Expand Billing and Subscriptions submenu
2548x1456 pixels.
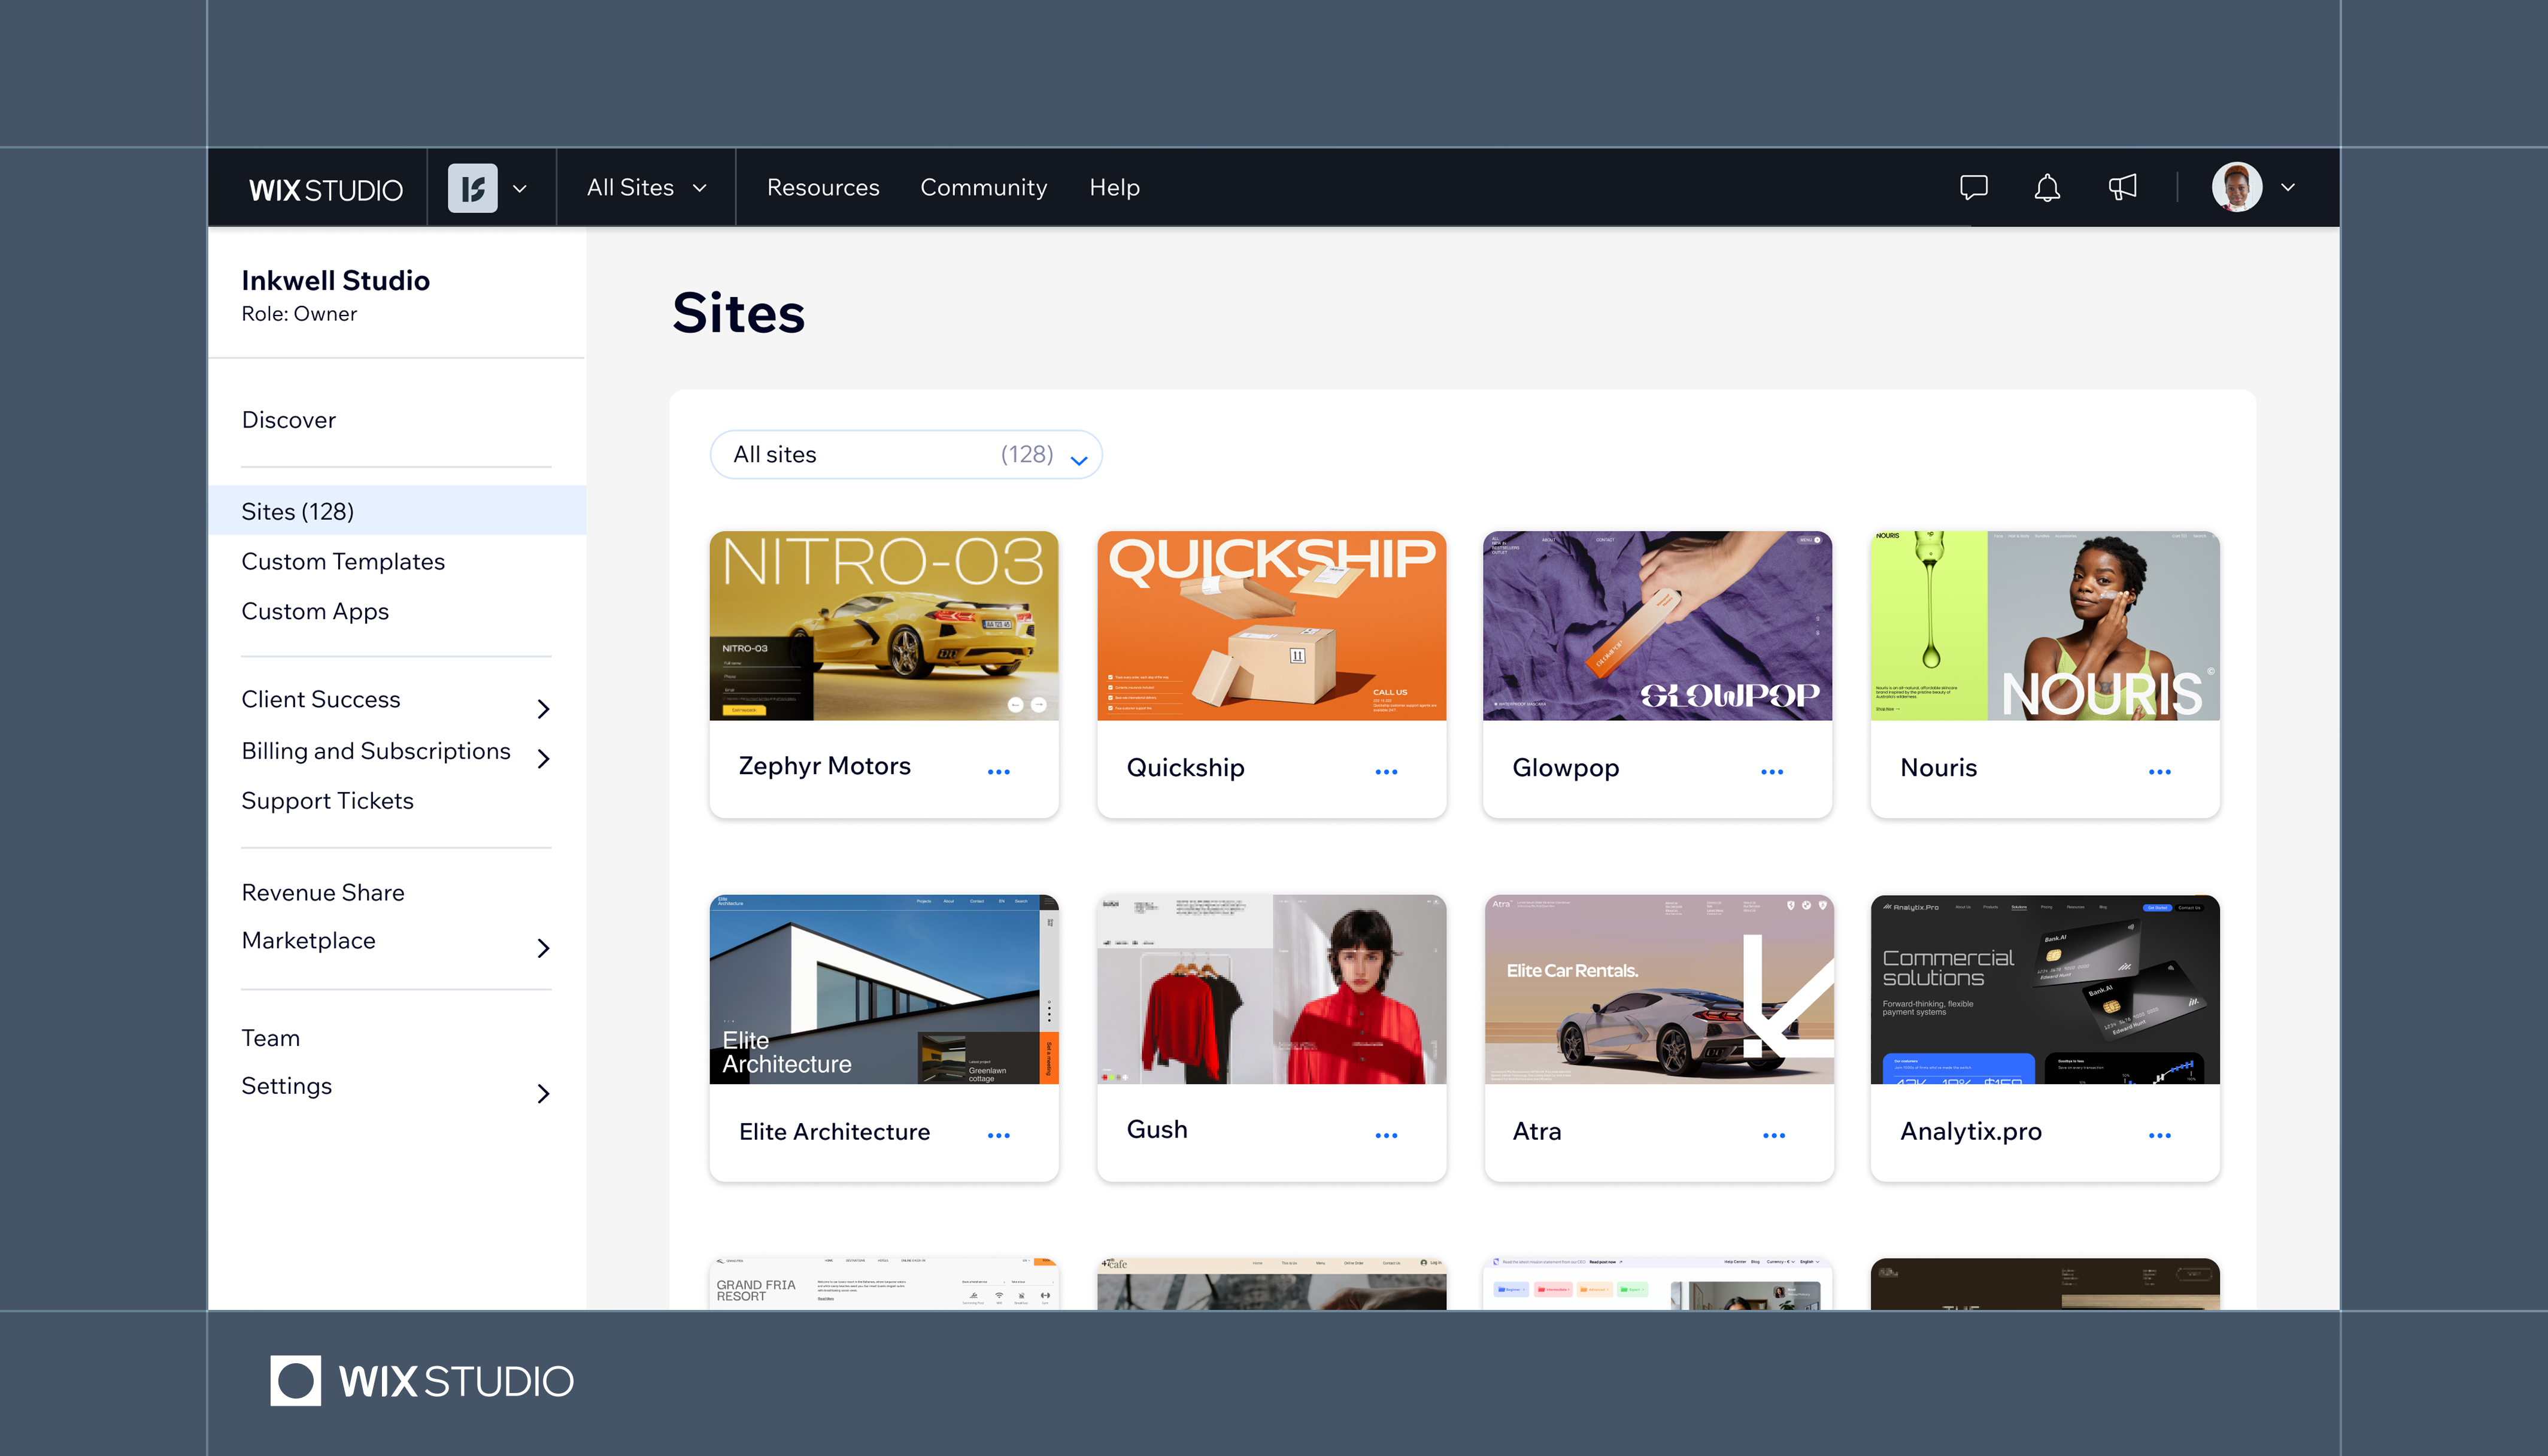point(543,759)
